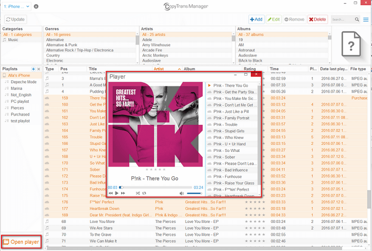Click the eject device icon
The height and width of the screenshot is (251, 372).
tap(36, 6)
